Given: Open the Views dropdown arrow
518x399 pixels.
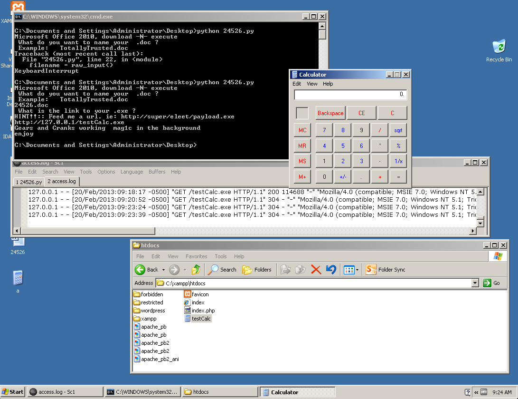Looking at the screenshot, I should (x=357, y=270).
